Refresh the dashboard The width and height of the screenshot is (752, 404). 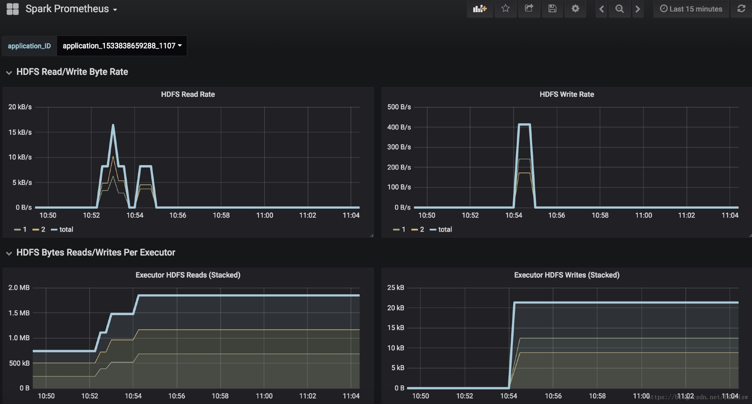point(741,9)
